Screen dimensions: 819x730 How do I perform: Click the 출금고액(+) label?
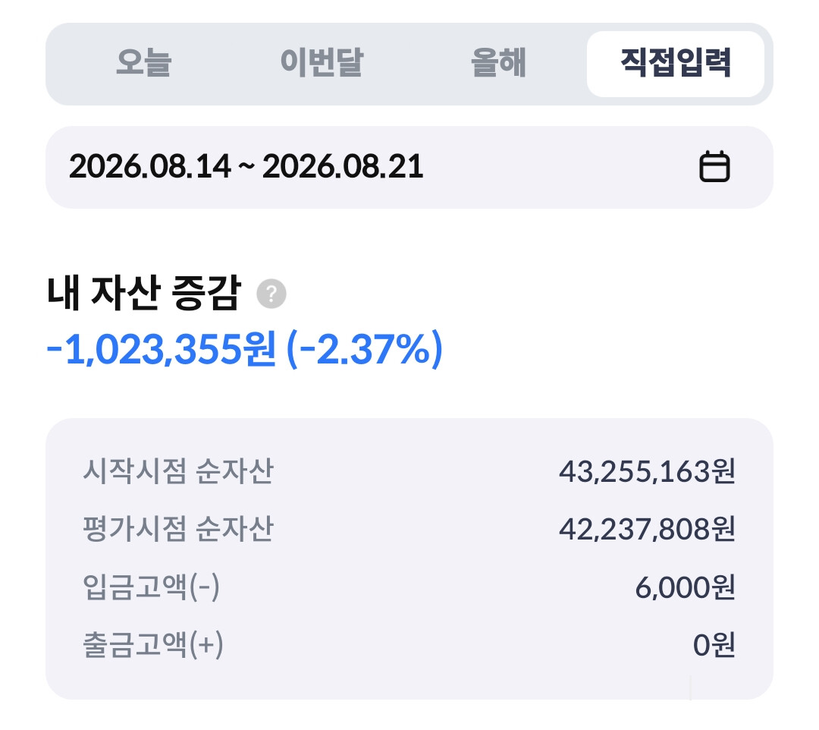tap(152, 645)
